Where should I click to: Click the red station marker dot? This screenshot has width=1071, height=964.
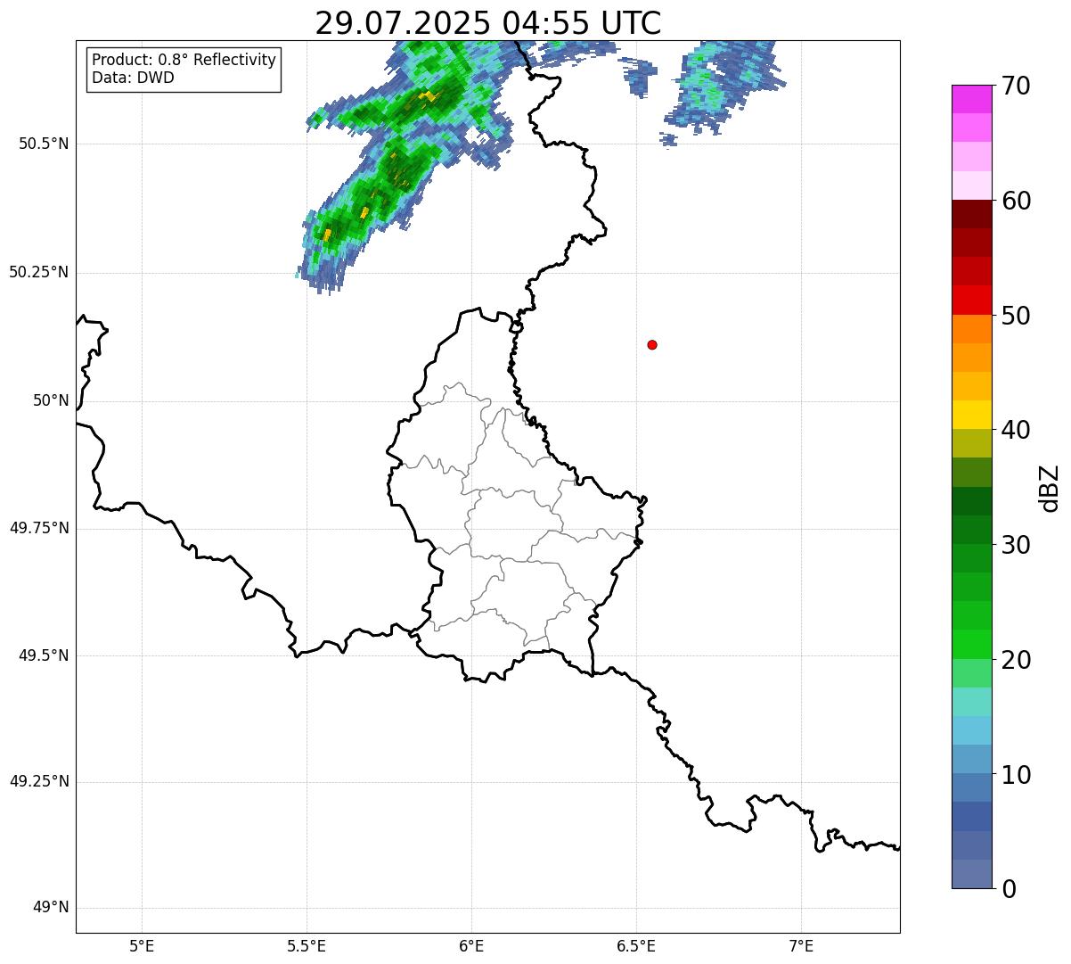[x=652, y=344]
